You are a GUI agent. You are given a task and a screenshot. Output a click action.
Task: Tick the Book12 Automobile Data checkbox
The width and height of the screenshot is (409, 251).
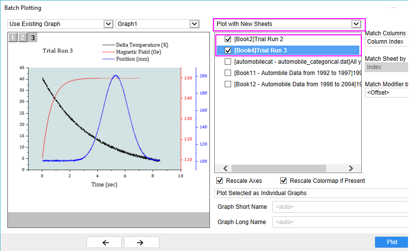click(228, 84)
